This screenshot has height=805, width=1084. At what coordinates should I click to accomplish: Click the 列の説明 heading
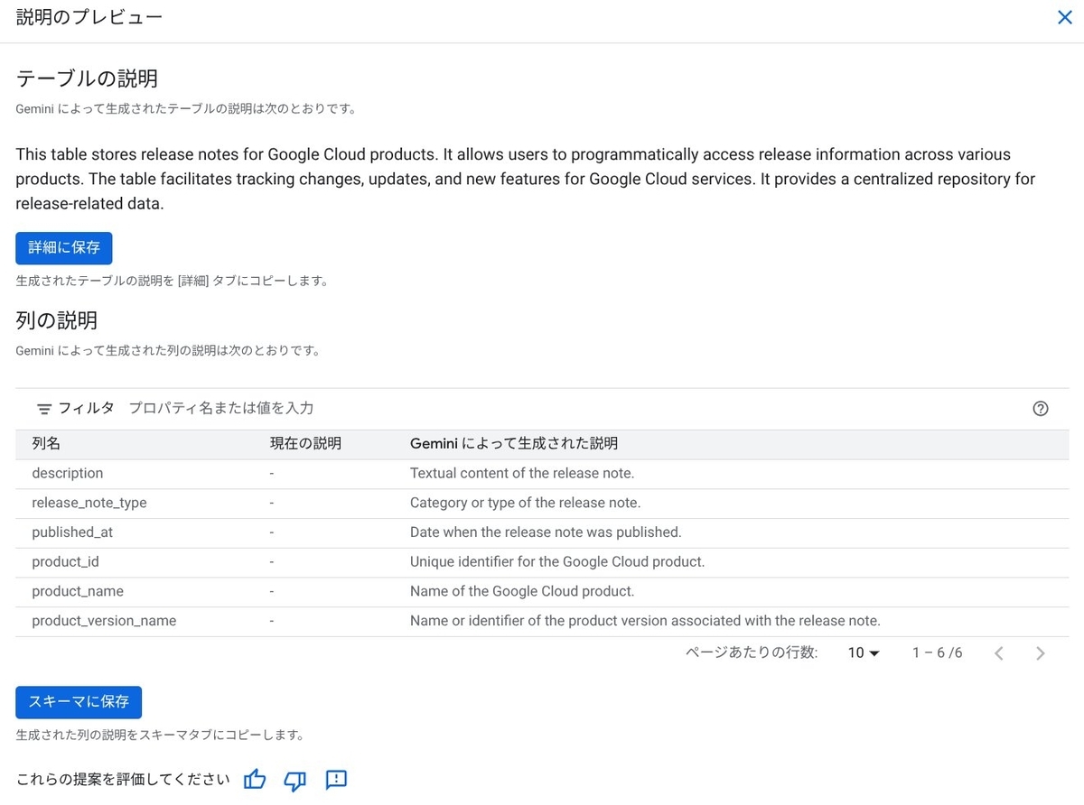(x=57, y=320)
